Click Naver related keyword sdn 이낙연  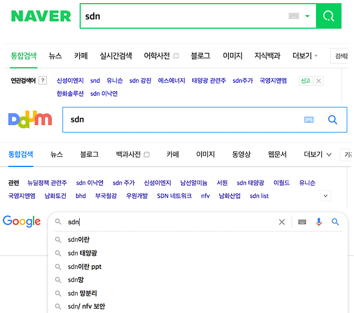pyautogui.click(x=104, y=93)
